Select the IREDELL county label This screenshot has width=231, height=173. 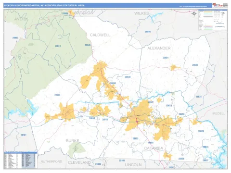click(219, 113)
